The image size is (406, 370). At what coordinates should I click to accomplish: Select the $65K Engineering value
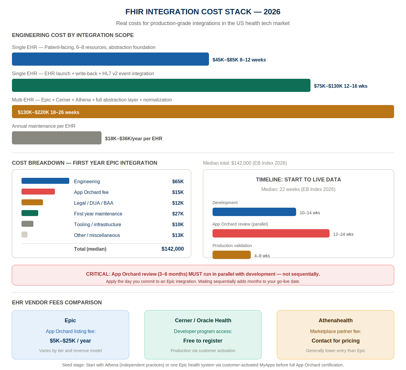click(178, 181)
